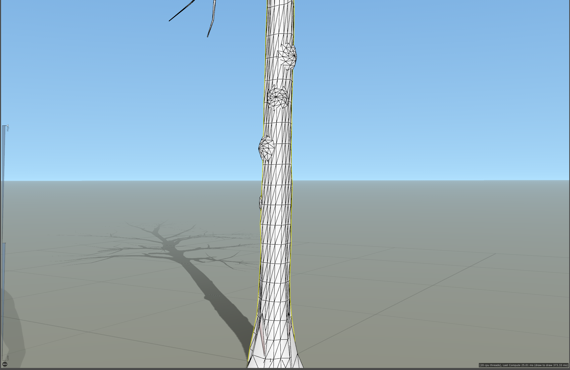Click the Low label on the LOD bar
The height and width of the screenshot is (370, 570).
(8, 358)
